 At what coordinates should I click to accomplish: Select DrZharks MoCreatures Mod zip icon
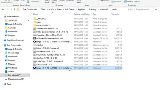pos(34,38)
